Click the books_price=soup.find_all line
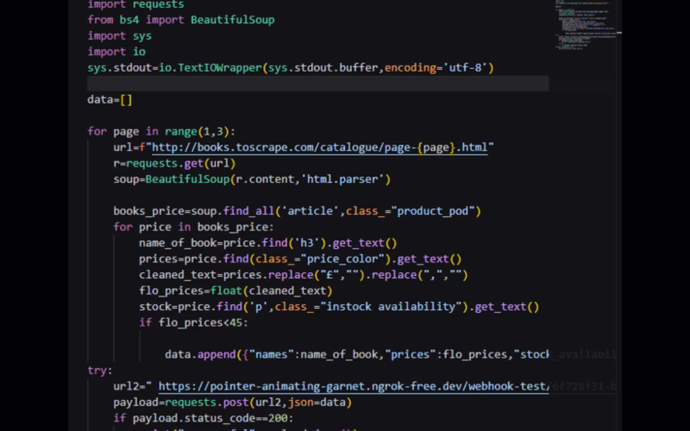690x431 pixels. pyautogui.click(x=297, y=211)
